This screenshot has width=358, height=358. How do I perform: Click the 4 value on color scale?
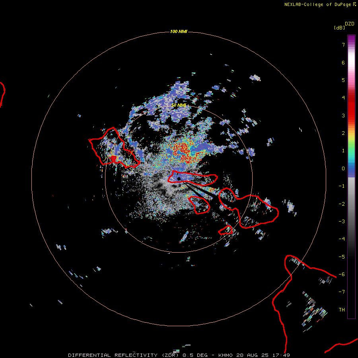tap(343, 97)
